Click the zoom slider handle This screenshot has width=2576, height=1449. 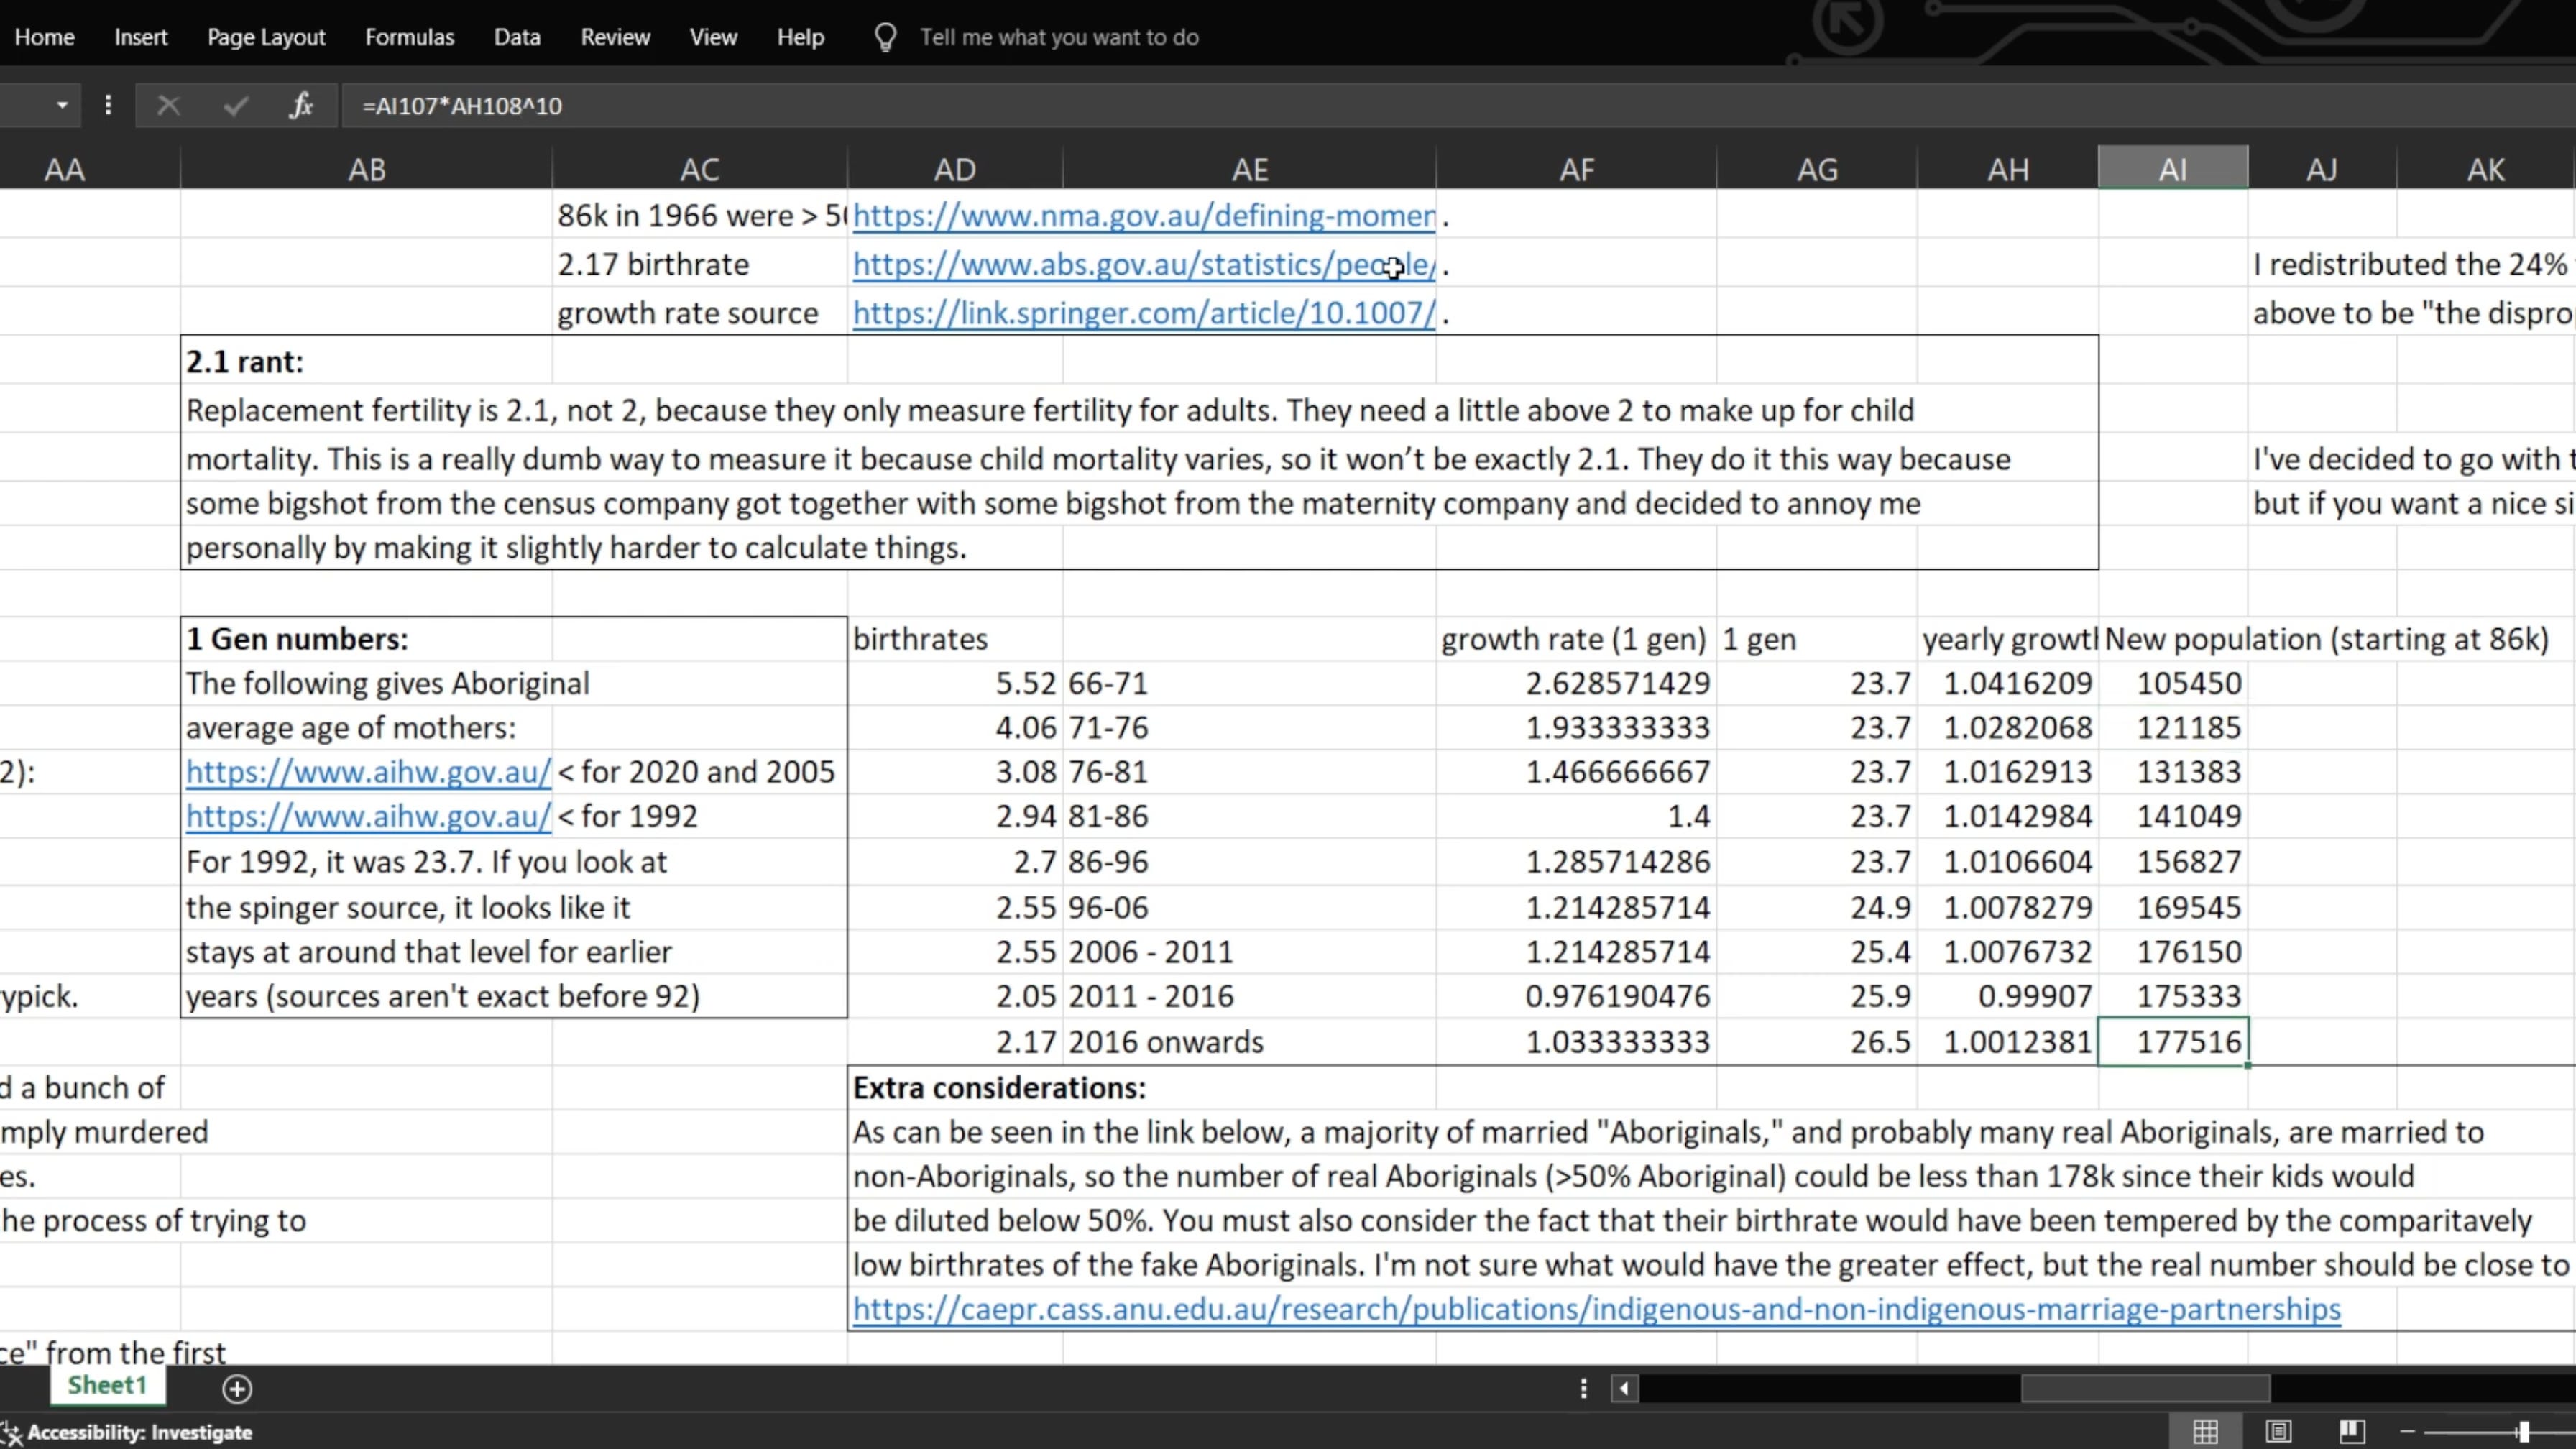point(2524,1432)
